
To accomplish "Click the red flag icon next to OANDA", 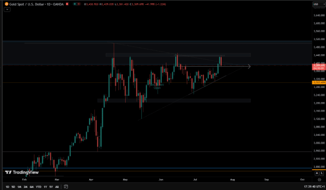I will coord(67,4).
